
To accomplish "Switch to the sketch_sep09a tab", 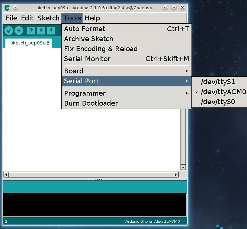I will (29, 43).
